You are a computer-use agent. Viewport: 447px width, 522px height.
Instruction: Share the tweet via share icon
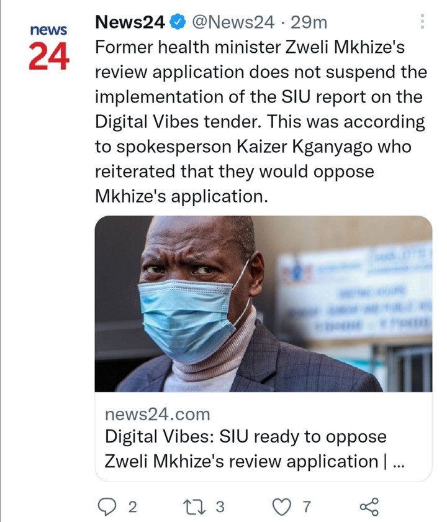[x=369, y=506]
